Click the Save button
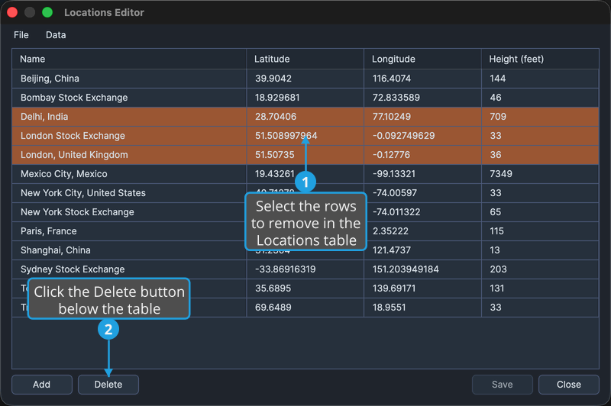This screenshot has width=611, height=406. tap(503, 384)
